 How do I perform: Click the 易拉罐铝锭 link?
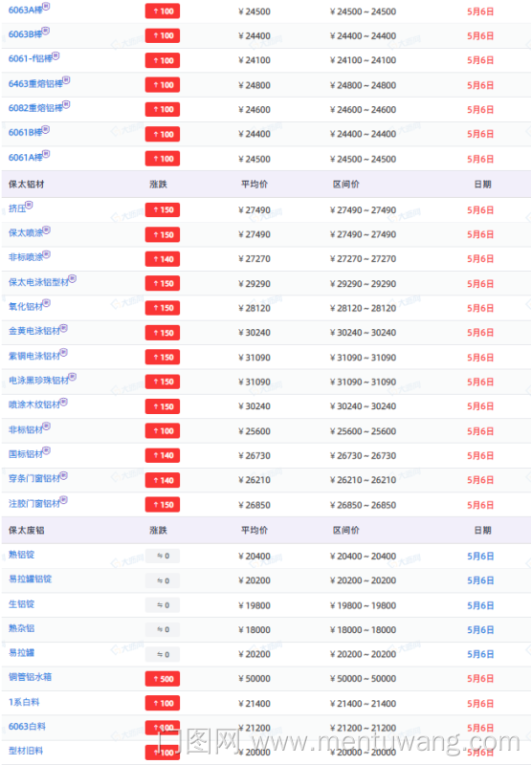(30, 579)
